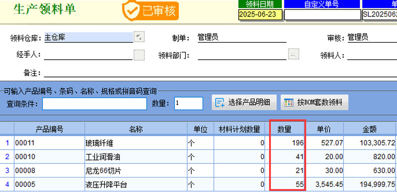The height and width of the screenshot is (192, 397).
Task: Select the 材料计划数量 column header
Action: 239,129
